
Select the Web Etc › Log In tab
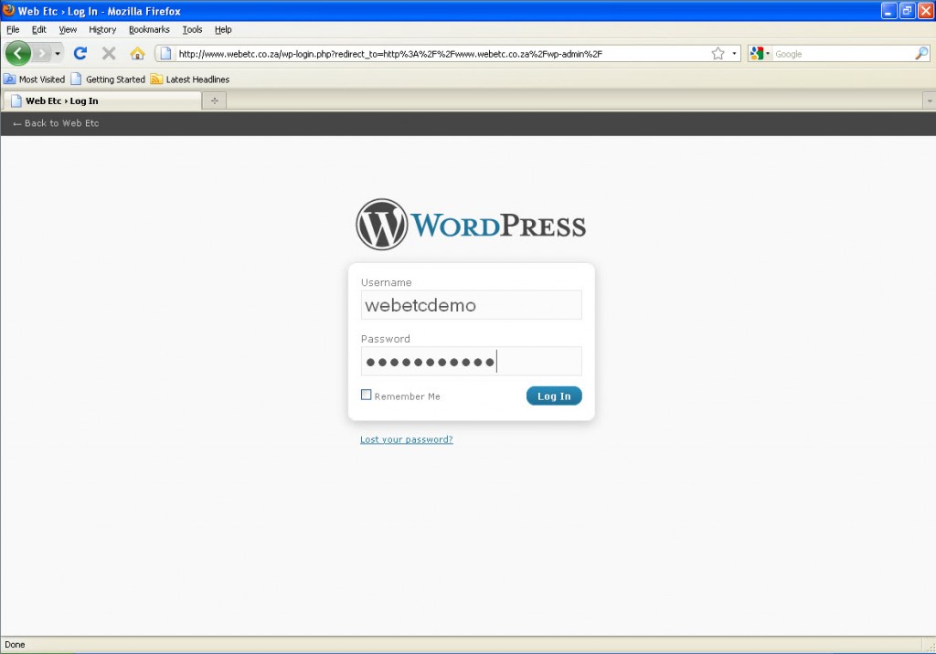tap(102, 100)
